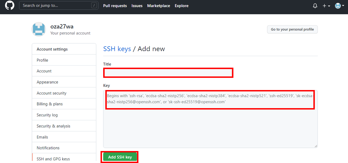Open the Issues menu

pos(137,6)
